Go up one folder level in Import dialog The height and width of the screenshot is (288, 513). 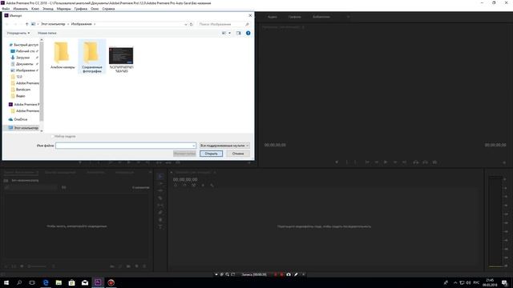pyautogui.click(x=26, y=24)
